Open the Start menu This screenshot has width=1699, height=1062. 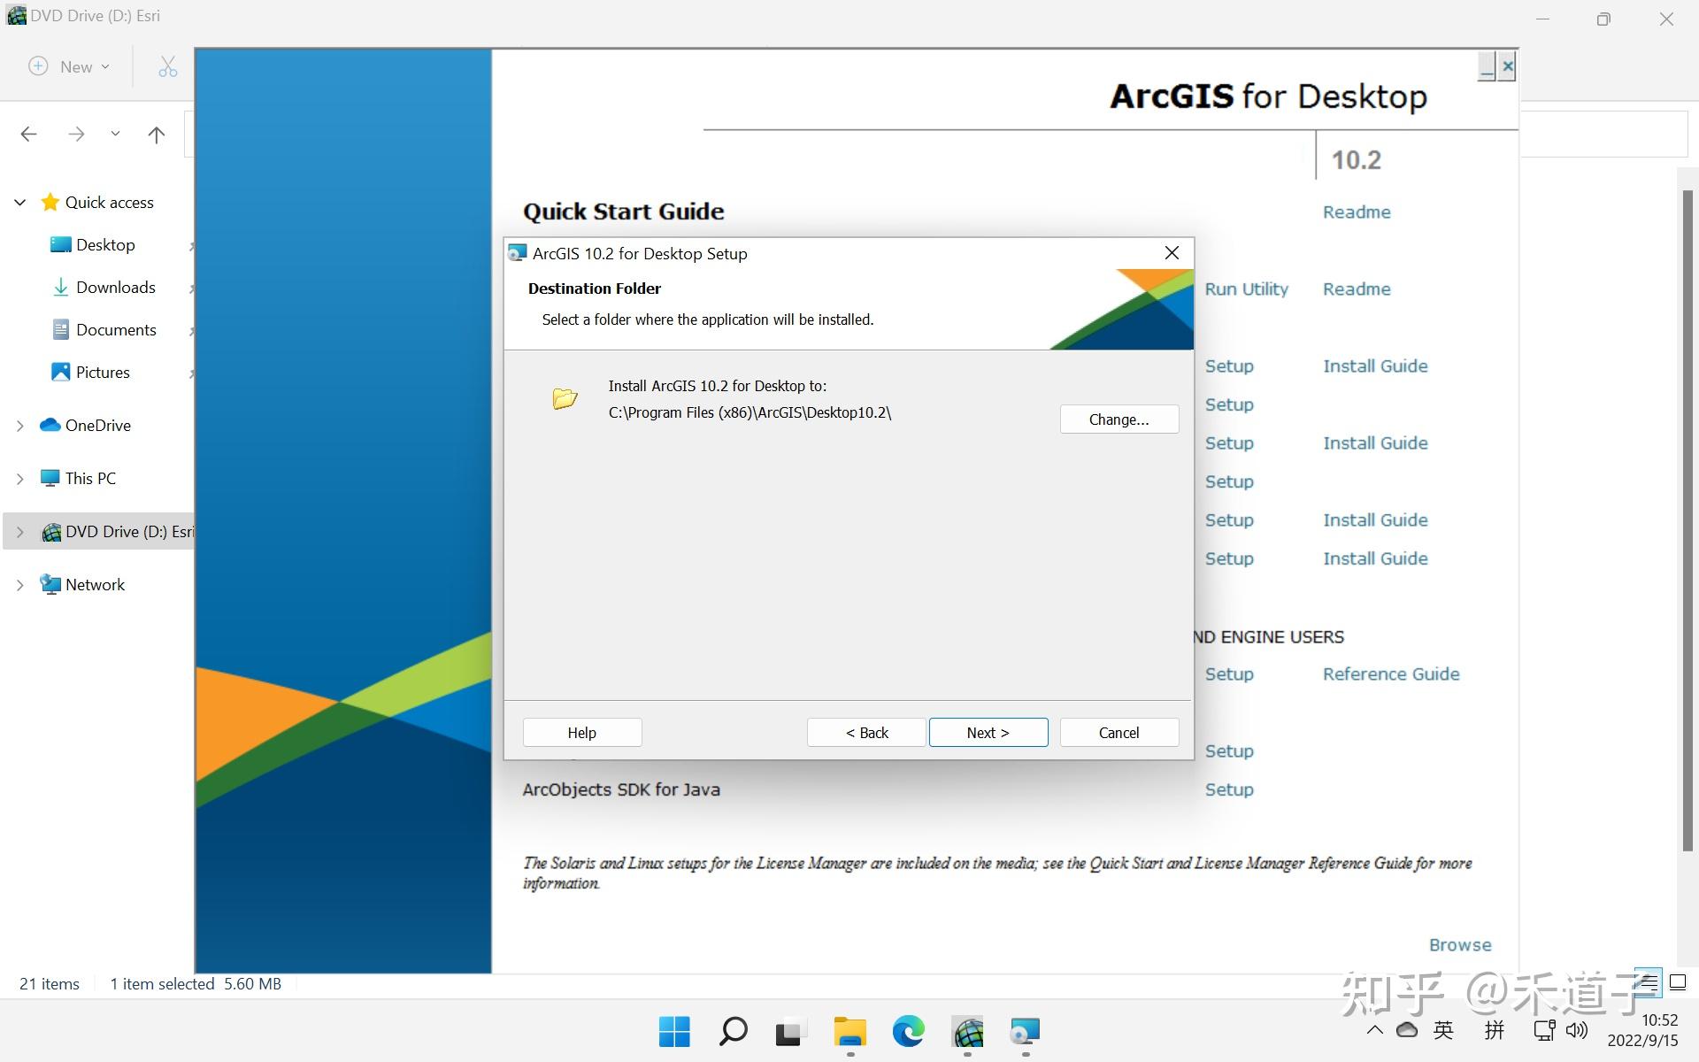(x=674, y=1031)
